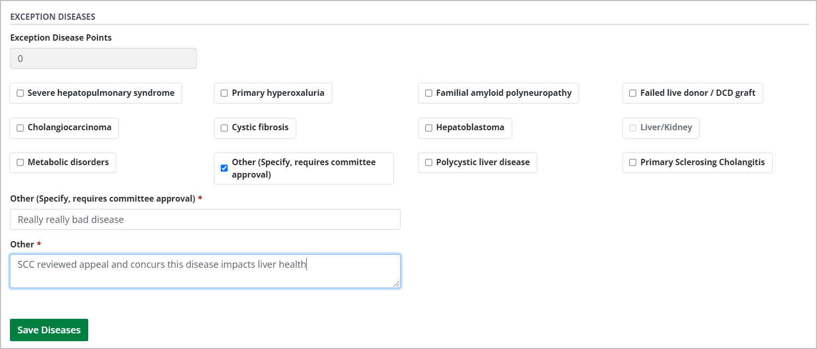Enable the Cystic fibrosis option
This screenshot has height=349, width=817.
click(224, 128)
